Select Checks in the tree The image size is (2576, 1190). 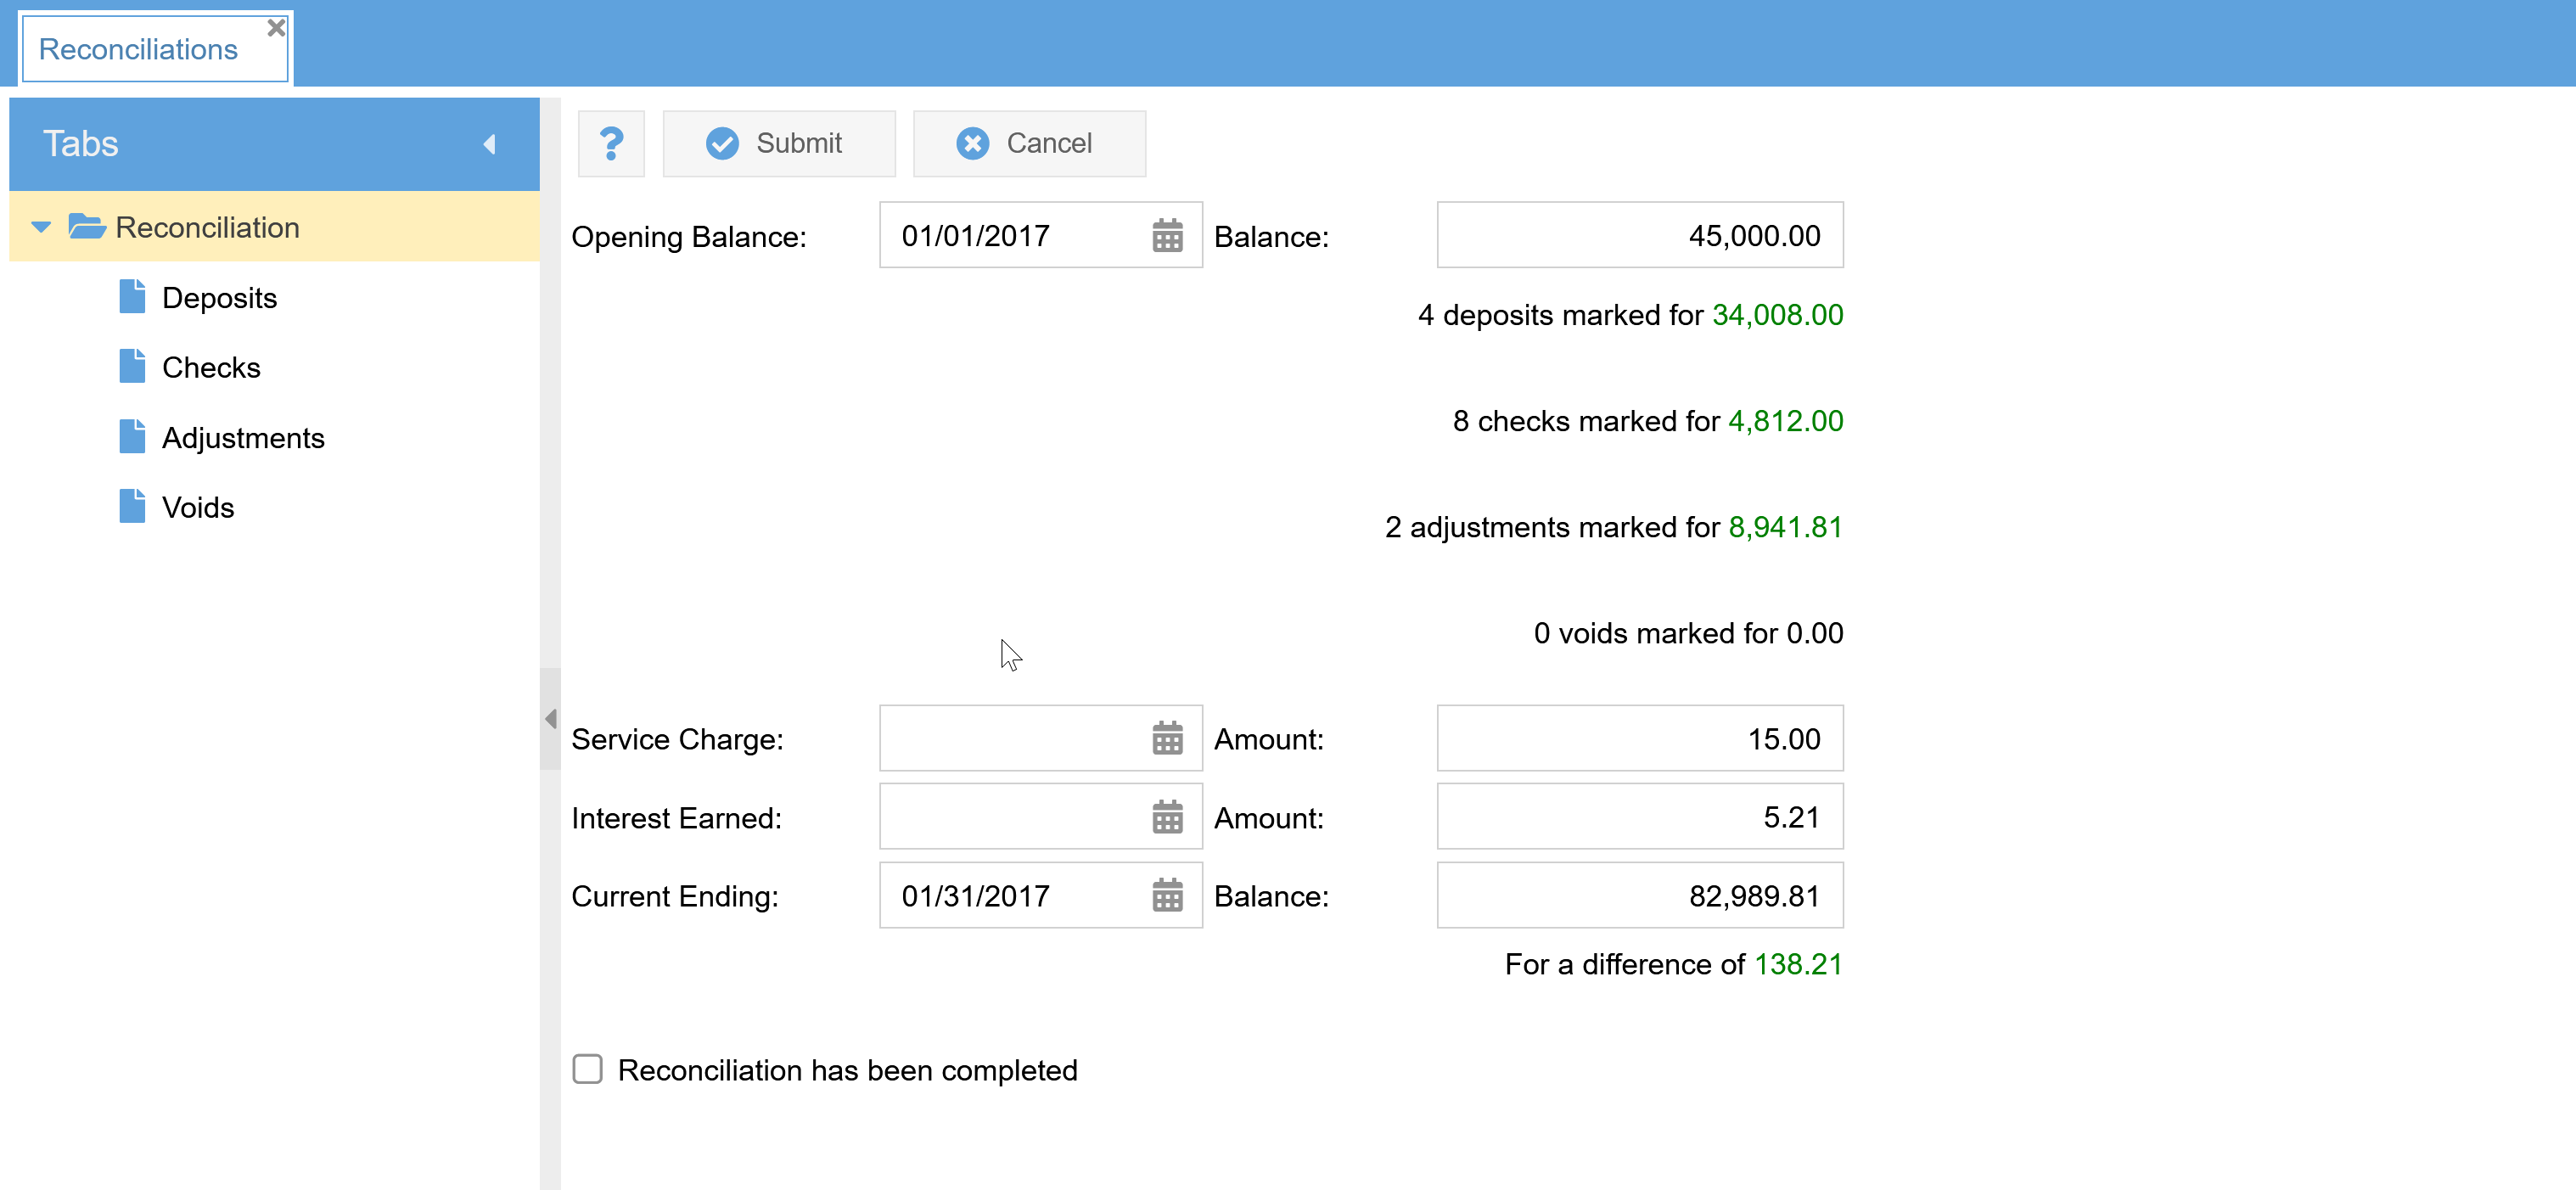click(211, 368)
